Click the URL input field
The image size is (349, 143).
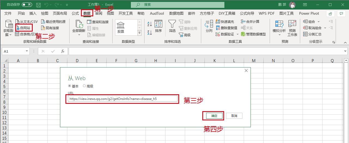123,99
